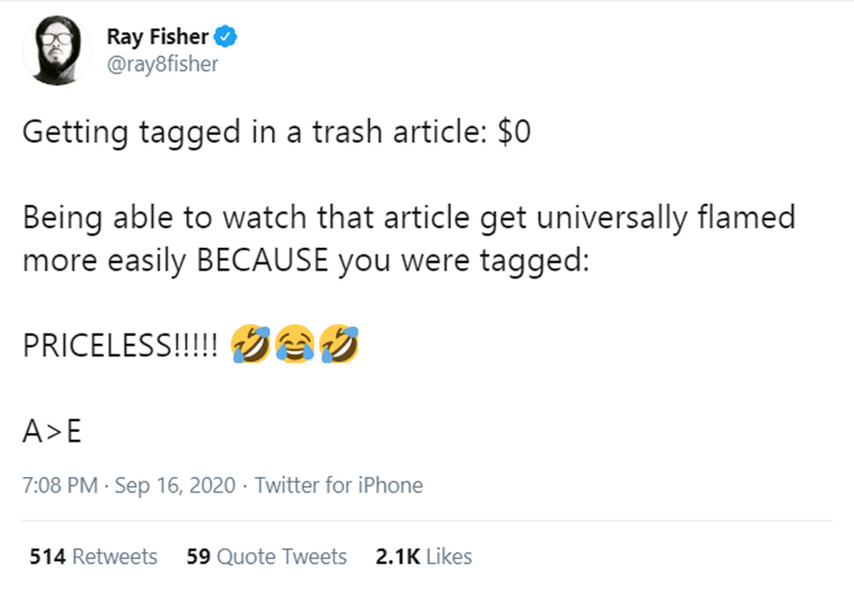Screen dimensions: 854x590
Task: Show the 59 Quote Tweets
Action: pos(266,557)
